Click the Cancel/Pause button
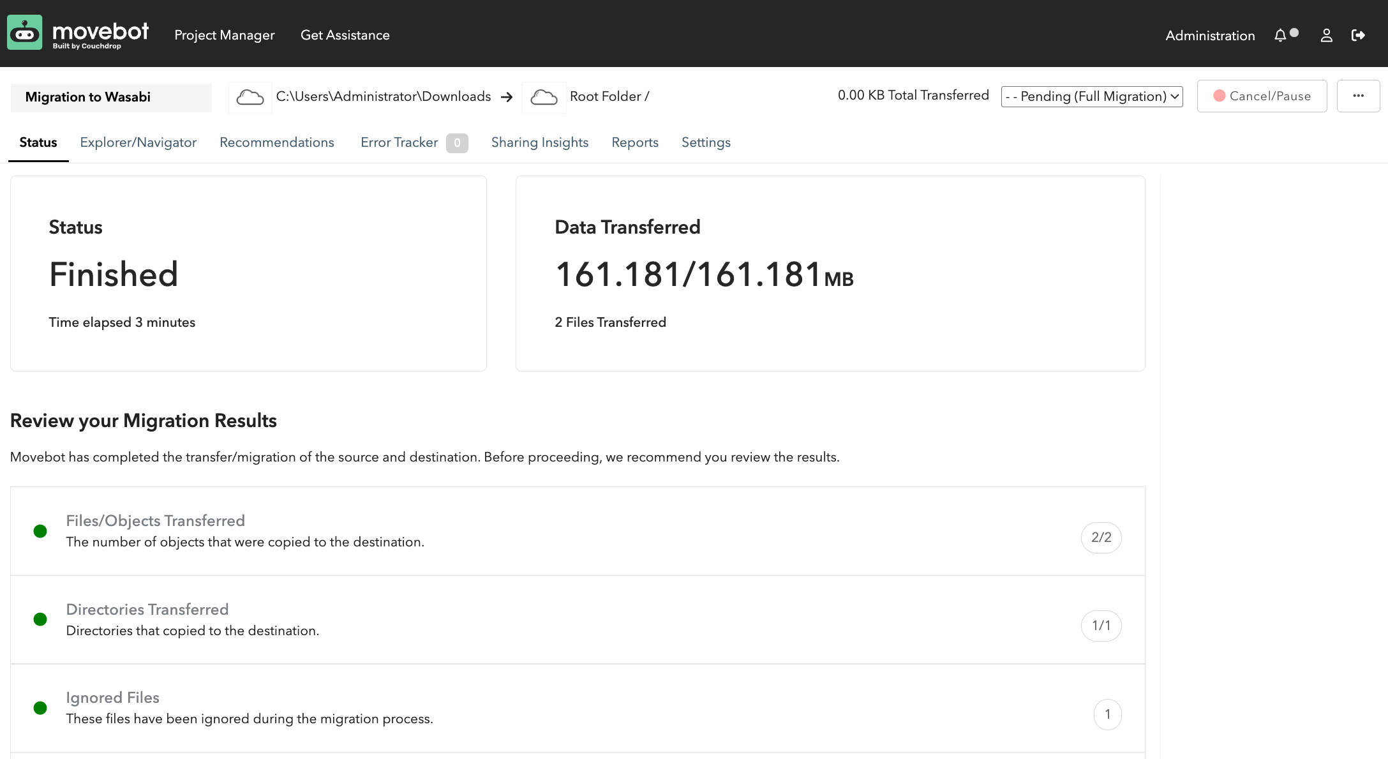 click(1262, 96)
